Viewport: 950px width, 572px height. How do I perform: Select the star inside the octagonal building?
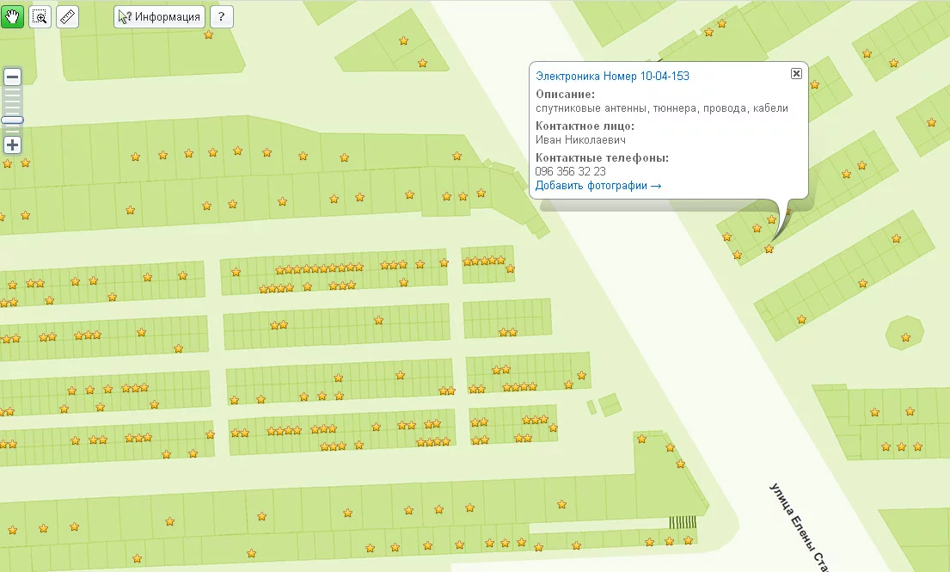[x=905, y=337]
